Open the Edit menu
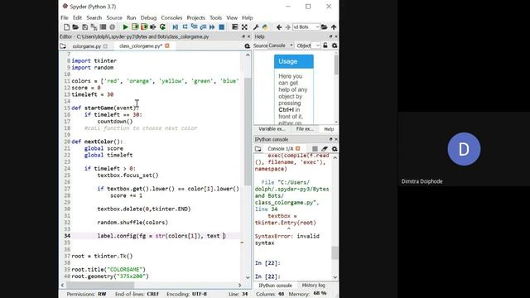This screenshot has width=530, height=298. click(x=77, y=17)
